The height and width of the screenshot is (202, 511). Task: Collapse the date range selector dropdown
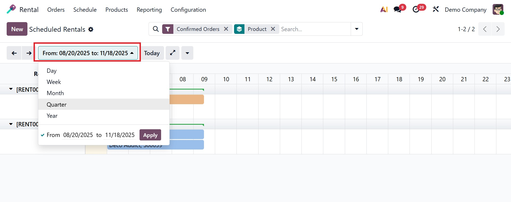[x=88, y=53]
